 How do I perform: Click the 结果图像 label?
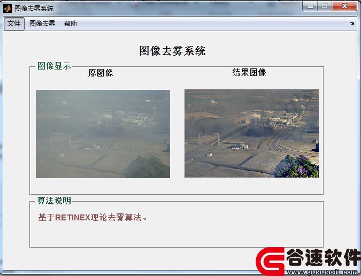[249, 73]
